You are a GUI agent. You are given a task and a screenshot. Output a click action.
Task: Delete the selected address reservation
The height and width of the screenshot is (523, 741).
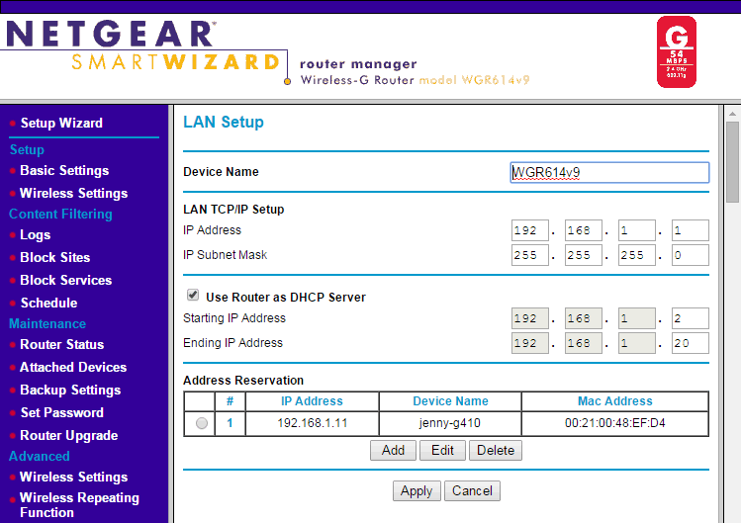(x=496, y=450)
